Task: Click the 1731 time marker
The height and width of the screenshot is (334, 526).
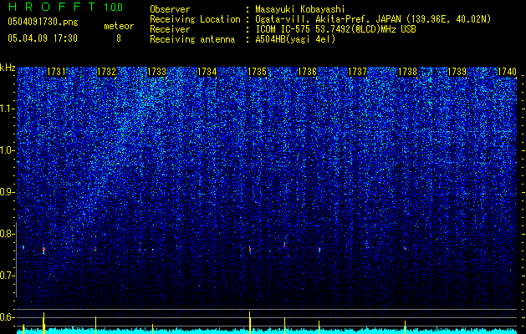Action: click(x=56, y=72)
